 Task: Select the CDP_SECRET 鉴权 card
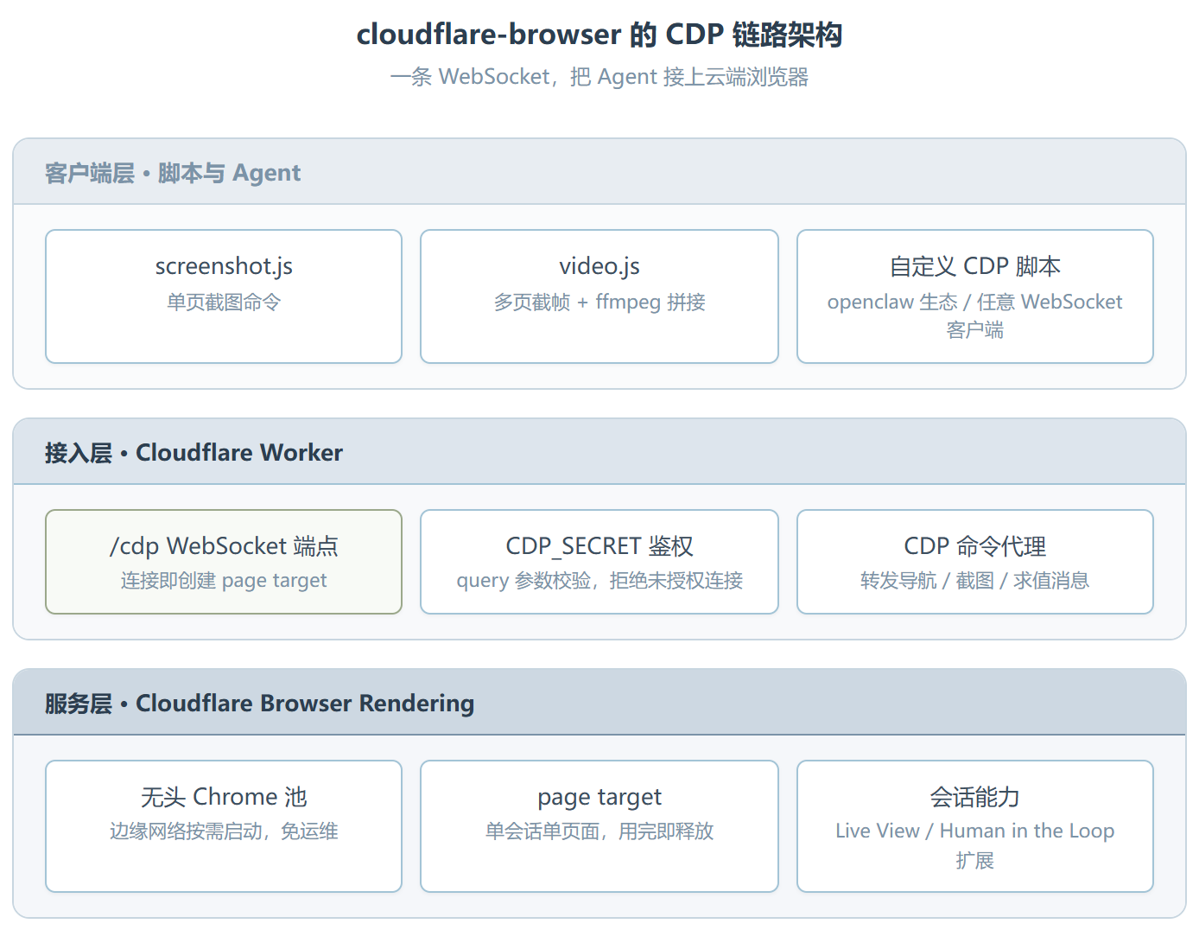point(599,562)
